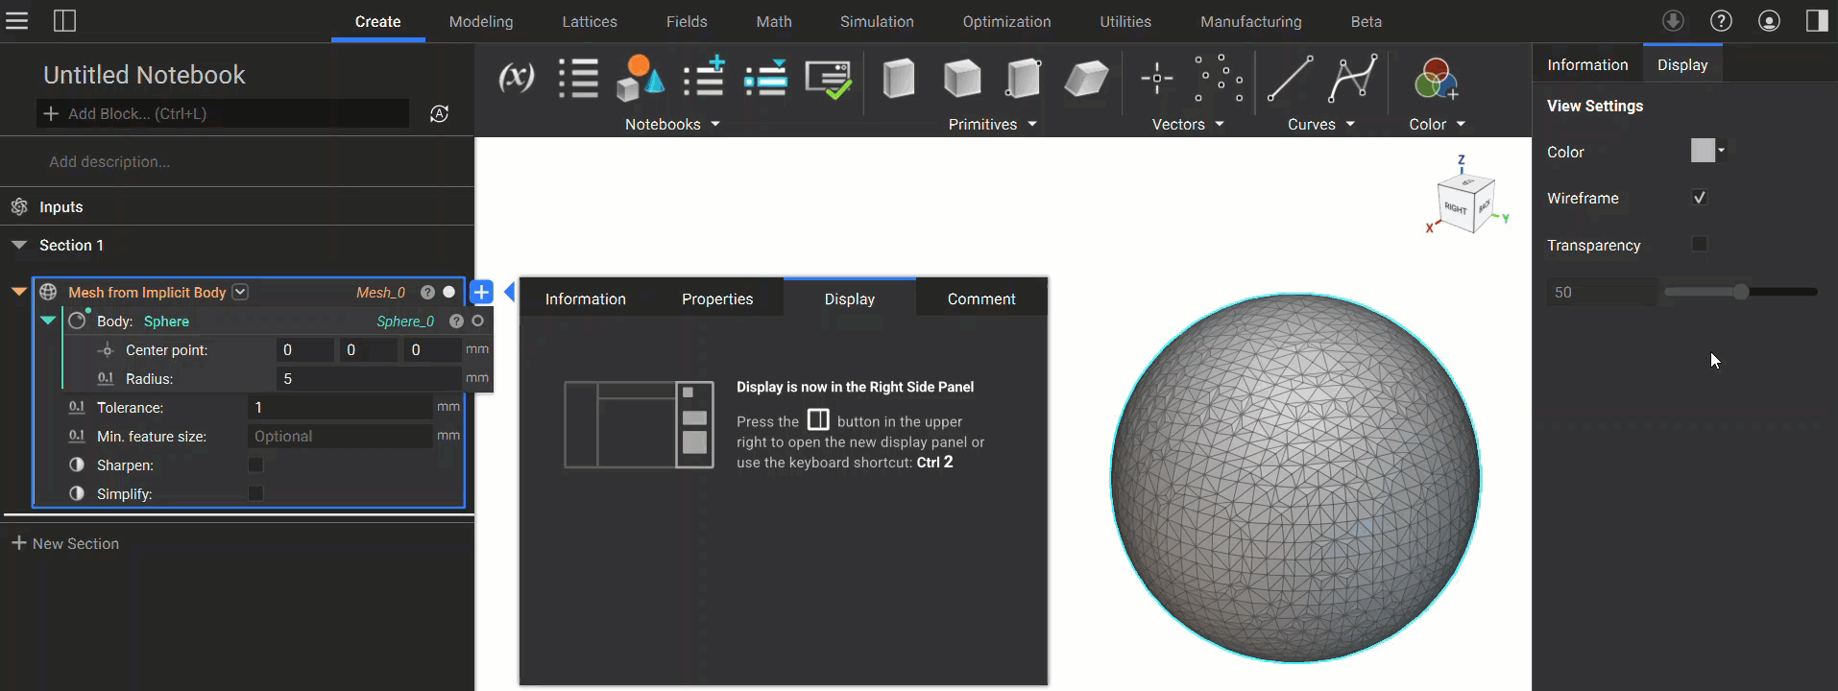Open the Notebooks dropdown
1838x691 pixels.
click(x=672, y=124)
